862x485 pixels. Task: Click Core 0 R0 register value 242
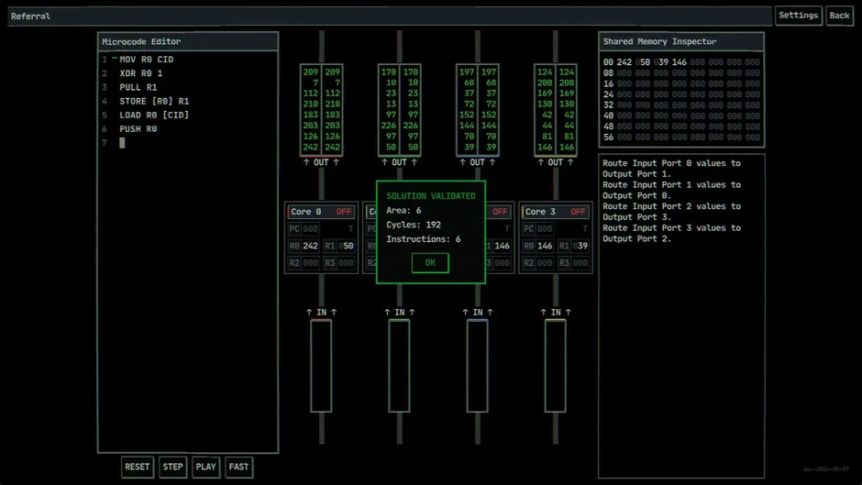click(x=310, y=246)
